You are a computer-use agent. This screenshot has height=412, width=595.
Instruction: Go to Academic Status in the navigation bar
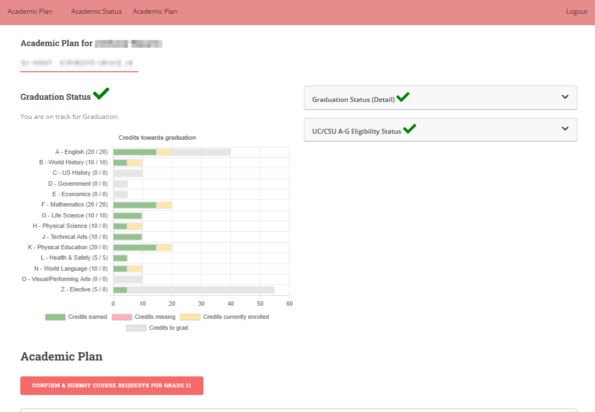click(97, 12)
